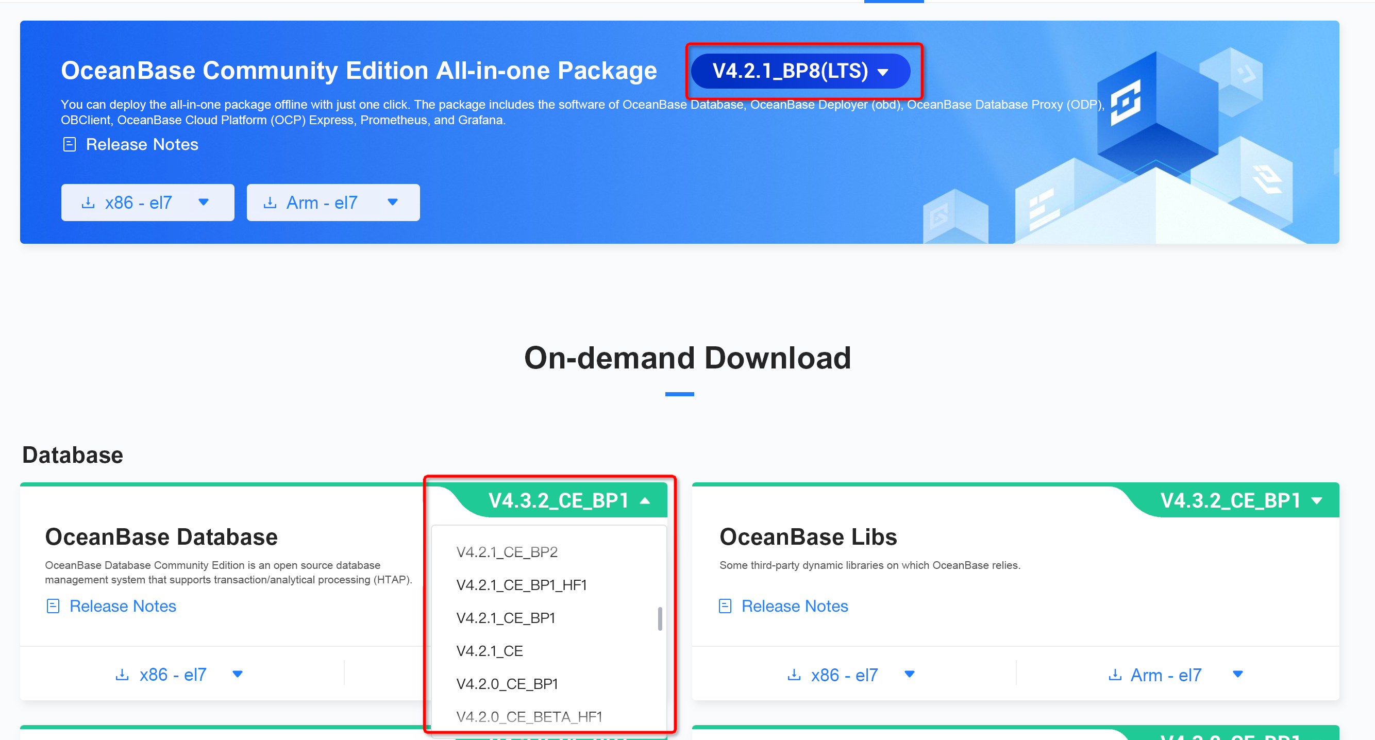Image resolution: width=1375 pixels, height=740 pixels.
Task: Download OceanBase Database x86 - el7
Action: point(173,675)
